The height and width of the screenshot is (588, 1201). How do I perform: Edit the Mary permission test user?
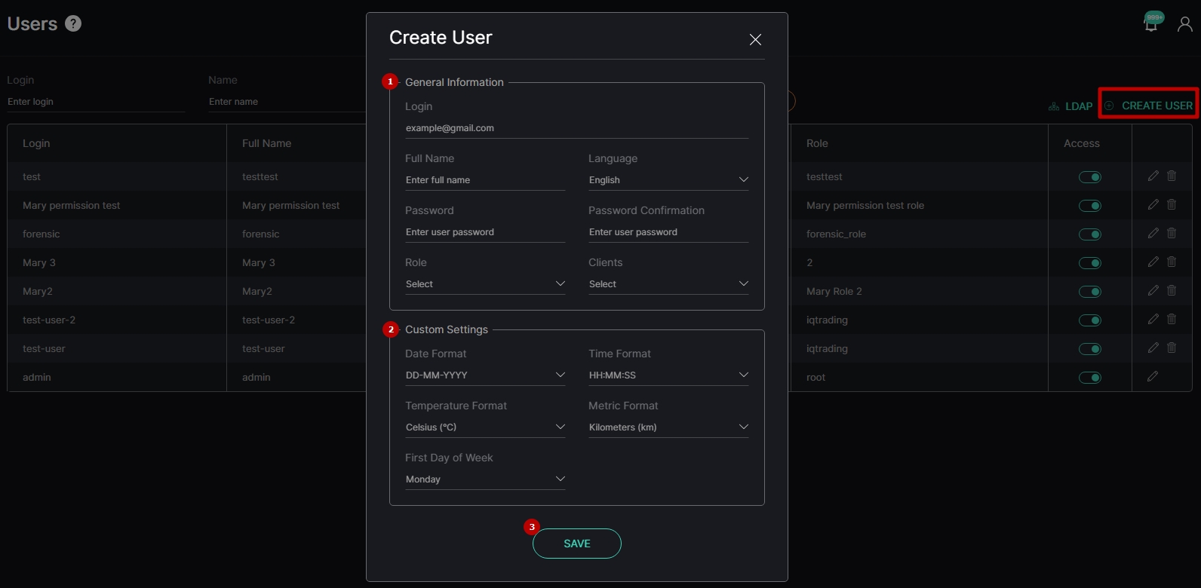pyautogui.click(x=1153, y=204)
